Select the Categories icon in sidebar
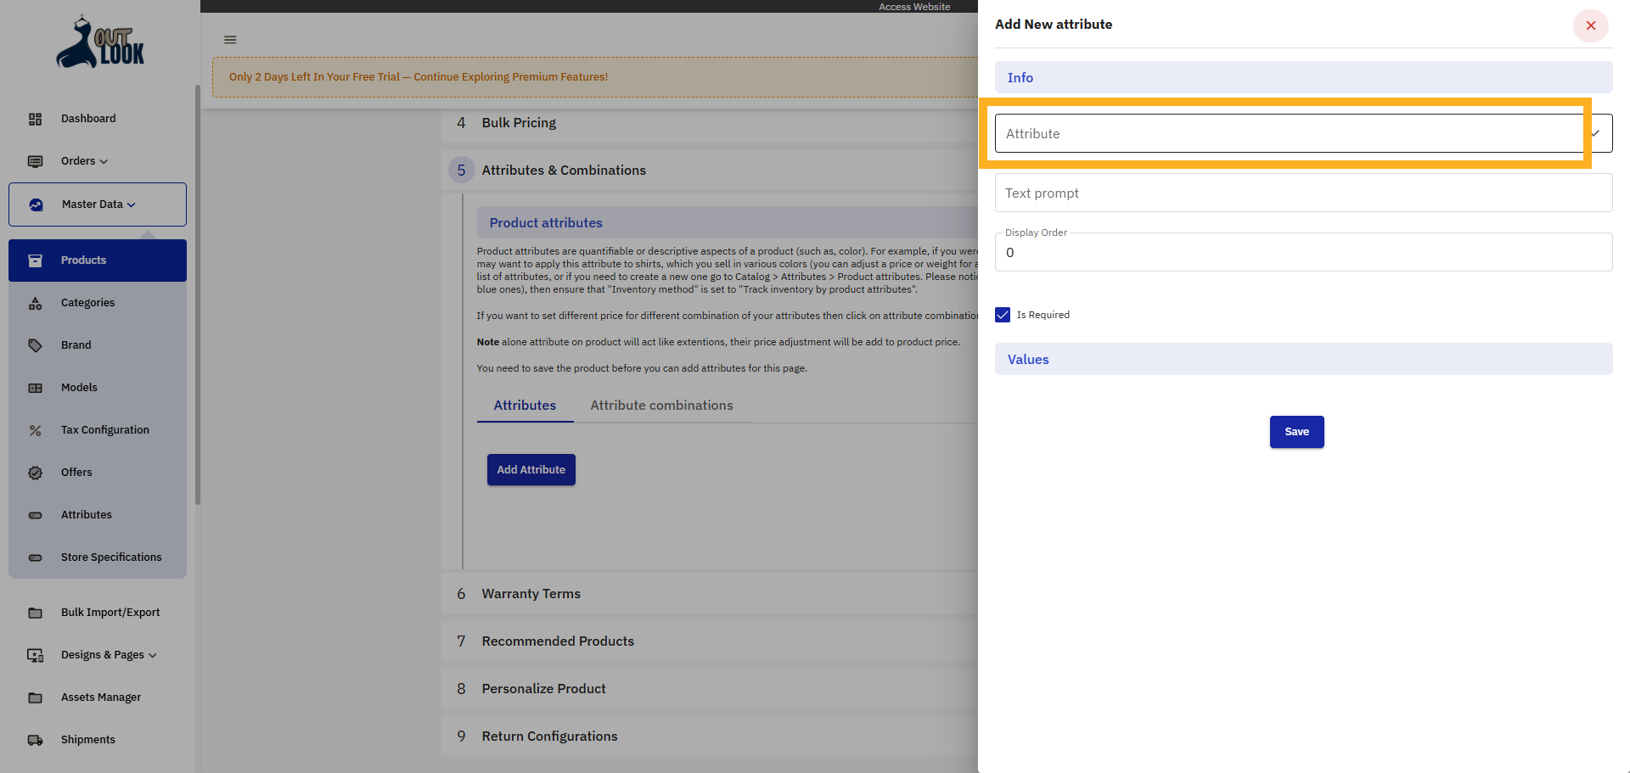 click(x=35, y=303)
